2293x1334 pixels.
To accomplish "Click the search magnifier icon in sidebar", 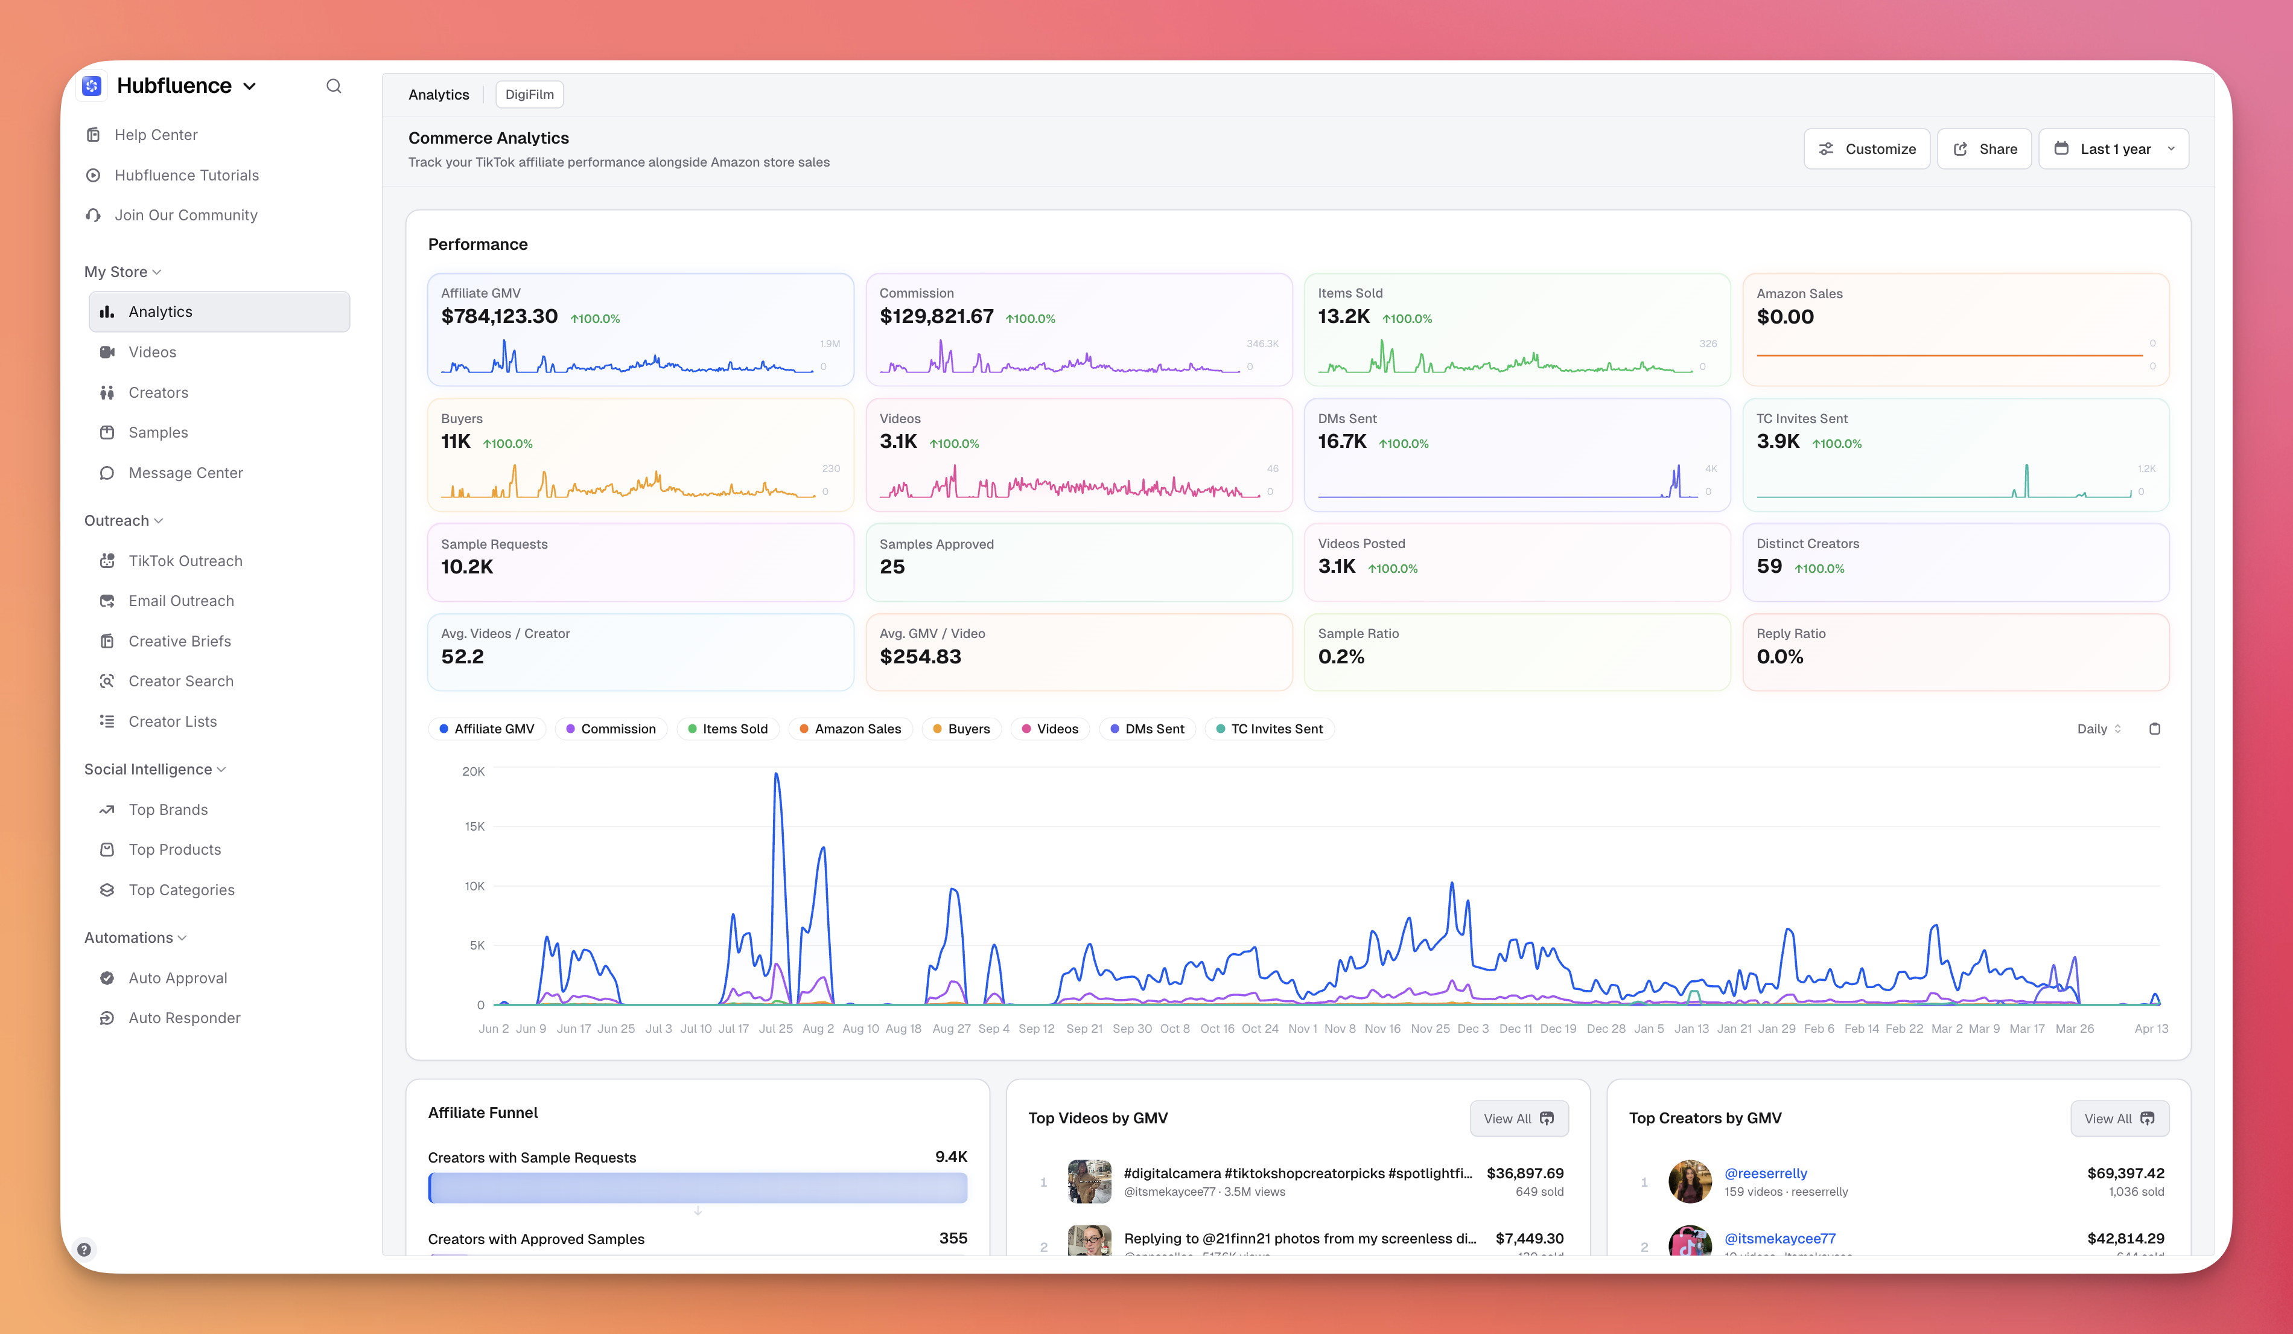I will (334, 86).
